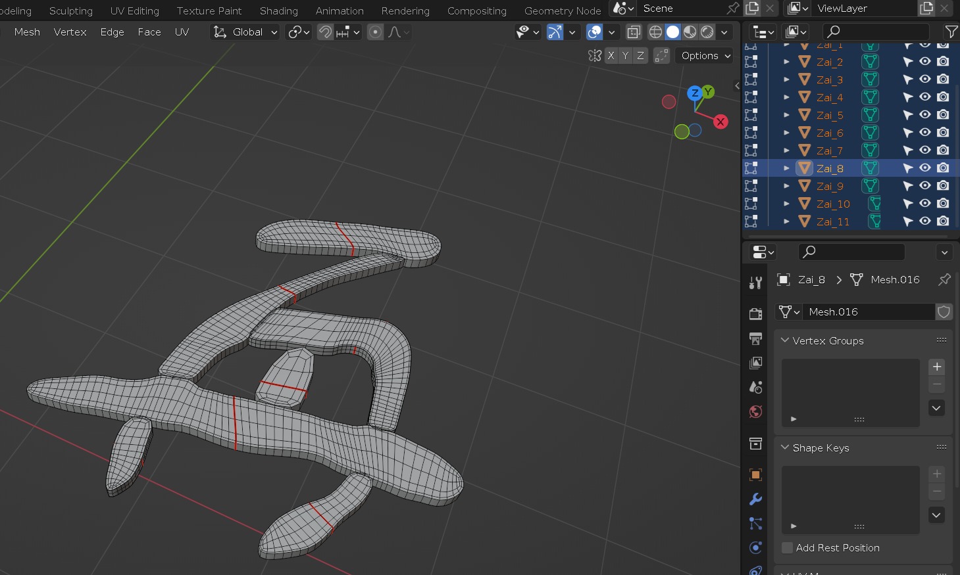This screenshot has width=960, height=575.
Task: Open the Output properties tab
Action: click(x=755, y=338)
